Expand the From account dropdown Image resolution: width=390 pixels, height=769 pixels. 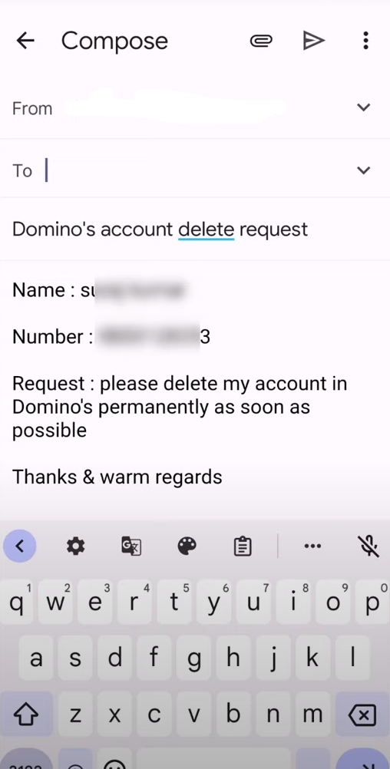pos(363,107)
